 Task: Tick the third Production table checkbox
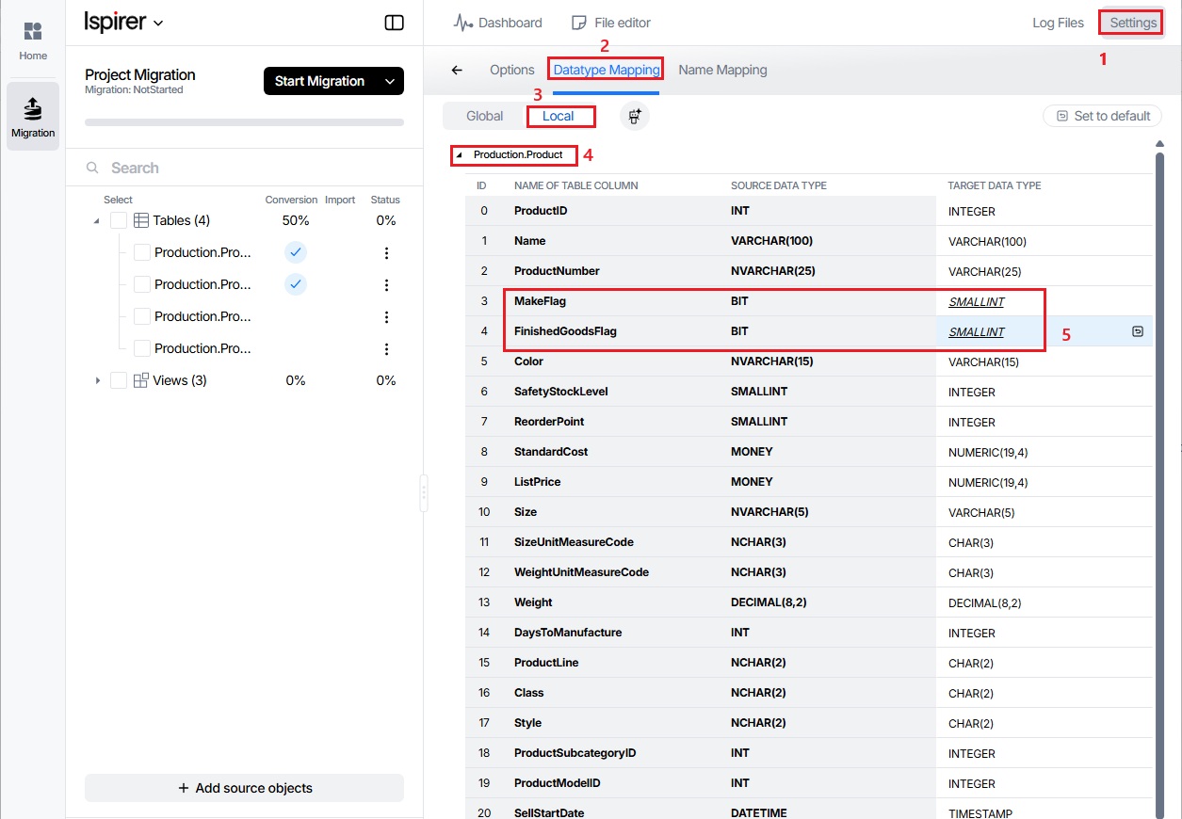click(x=142, y=316)
